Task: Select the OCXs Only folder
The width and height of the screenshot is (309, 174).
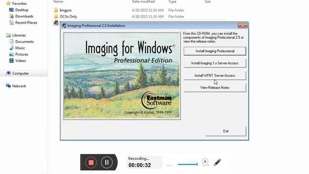Action: (x=68, y=16)
